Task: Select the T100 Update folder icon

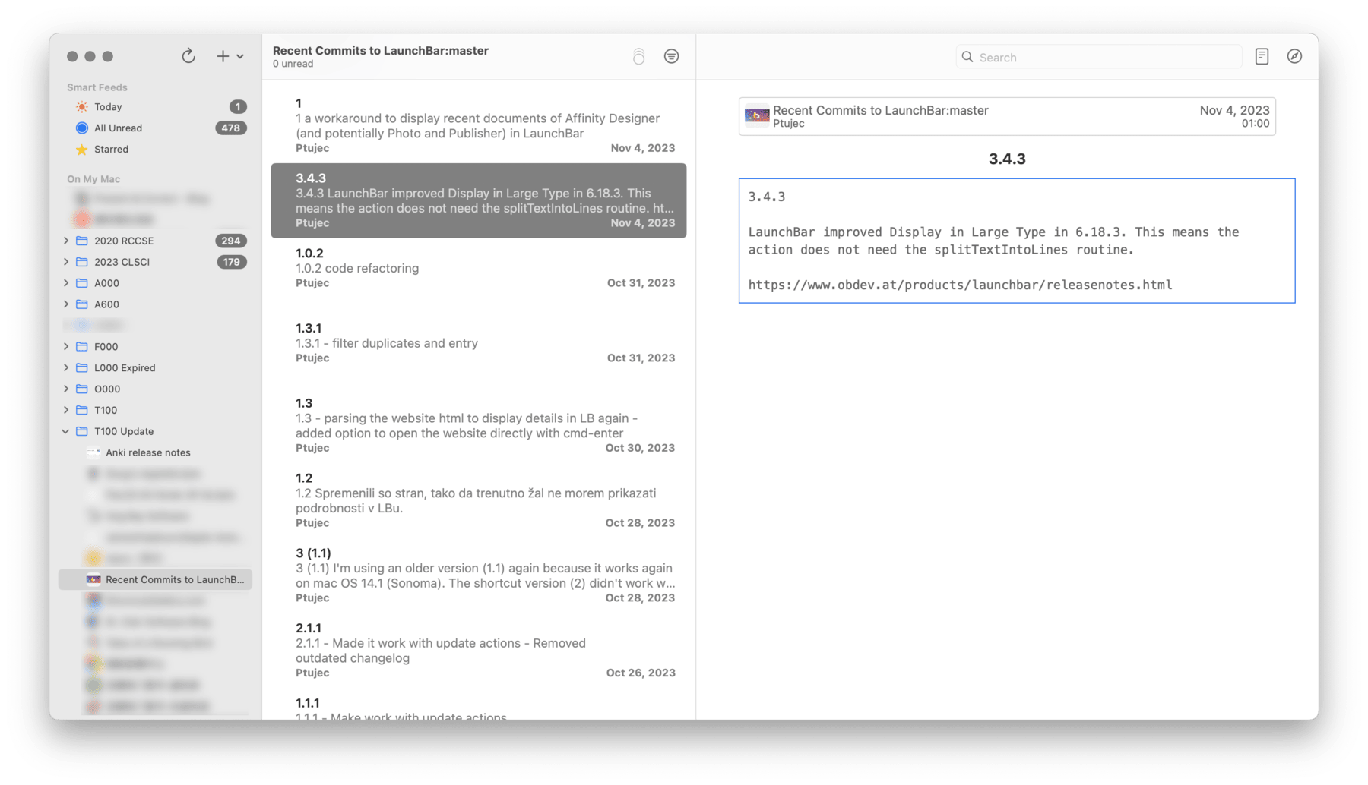Action: pyautogui.click(x=82, y=432)
